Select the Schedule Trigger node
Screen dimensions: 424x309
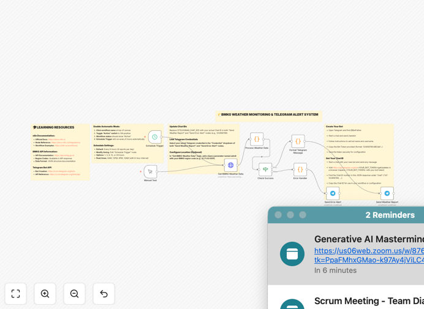[x=154, y=137]
